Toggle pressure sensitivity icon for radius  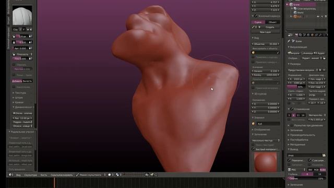coord(30,37)
